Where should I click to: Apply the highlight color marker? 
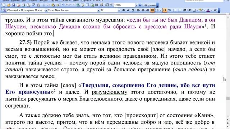coord(201,10)
